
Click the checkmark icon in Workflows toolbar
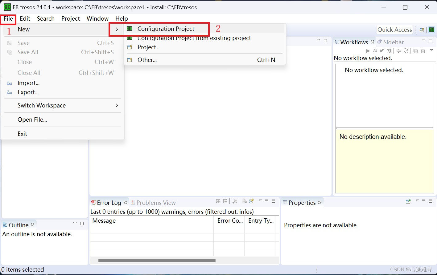[x=382, y=51]
